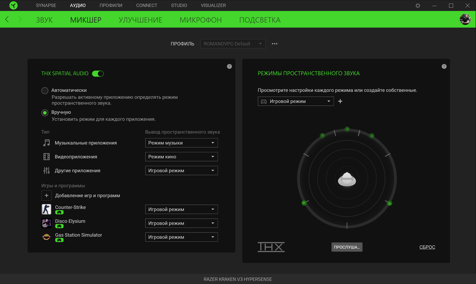Go forward with right arrow
476x284 pixels.
[x=20, y=19]
